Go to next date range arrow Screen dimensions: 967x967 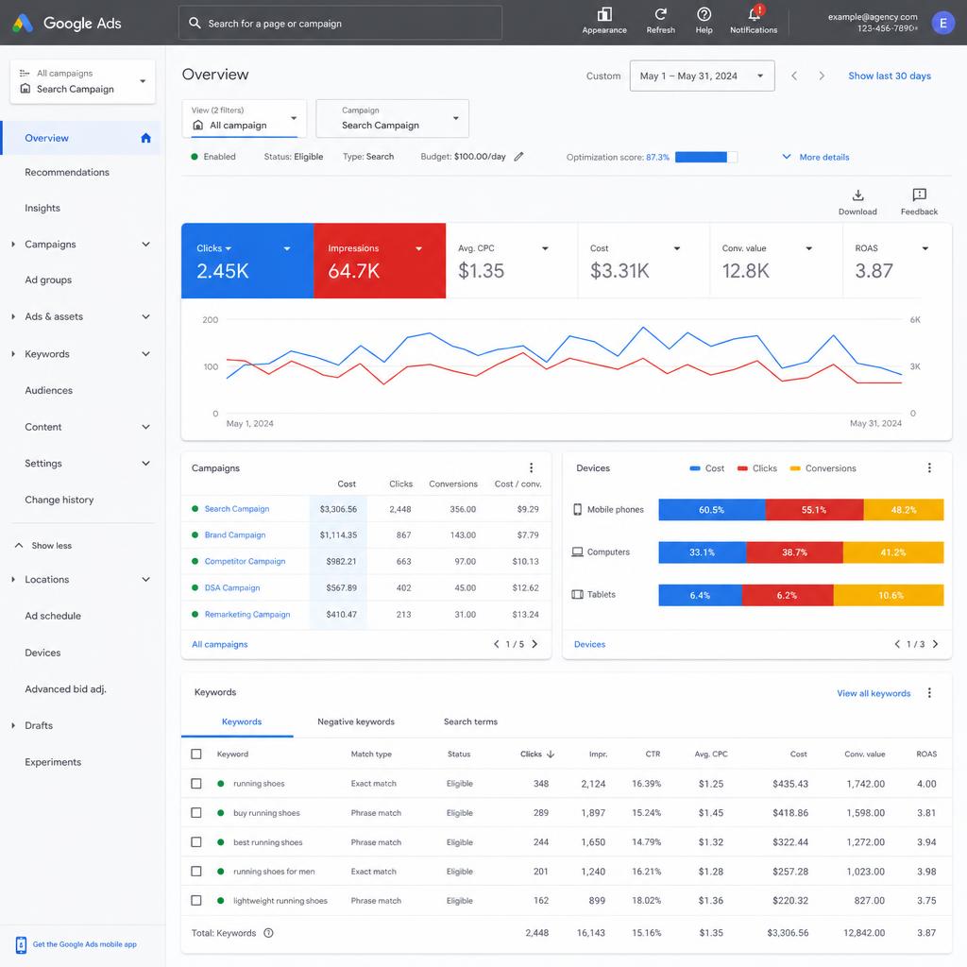click(x=822, y=76)
